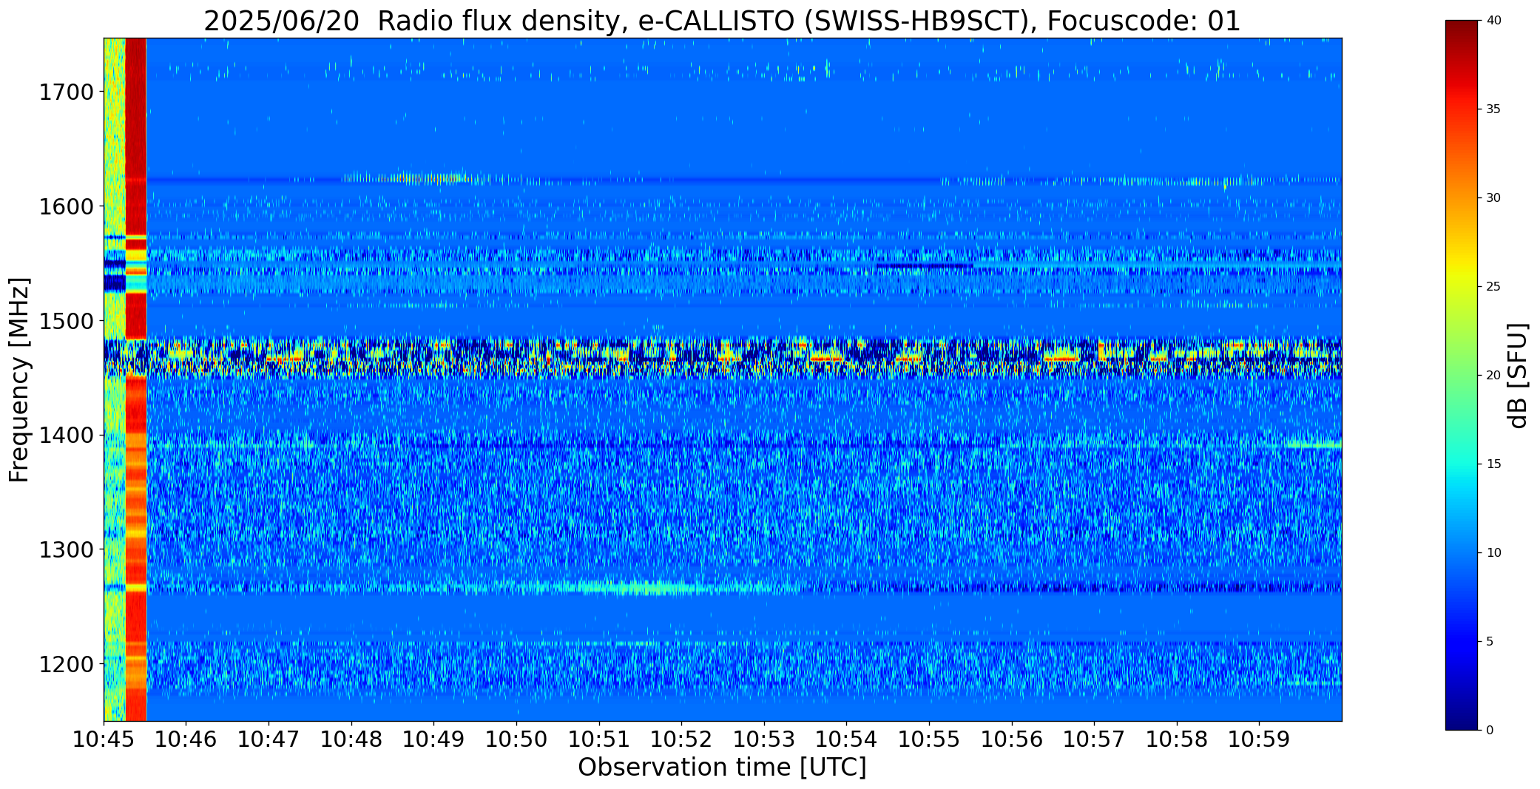
Task: Click the 10:53 time tick label
Action: point(763,739)
